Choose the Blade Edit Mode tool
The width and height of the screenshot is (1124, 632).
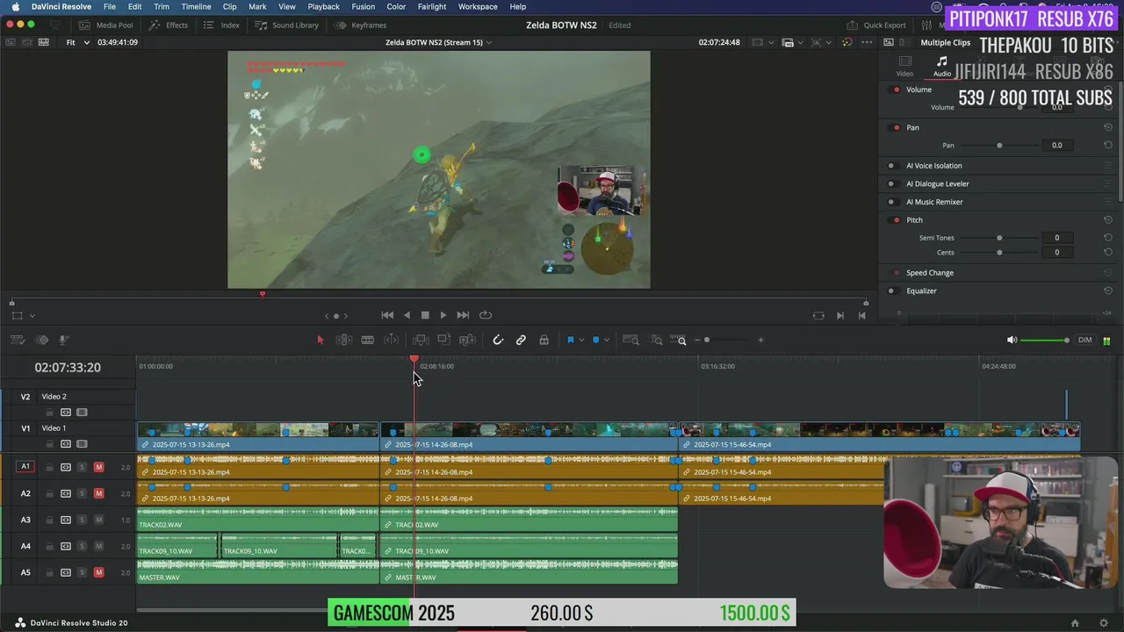368,340
